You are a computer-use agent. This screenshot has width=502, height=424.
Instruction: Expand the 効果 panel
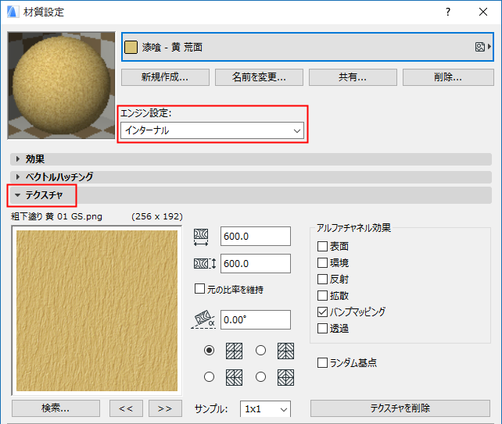(251, 159)
